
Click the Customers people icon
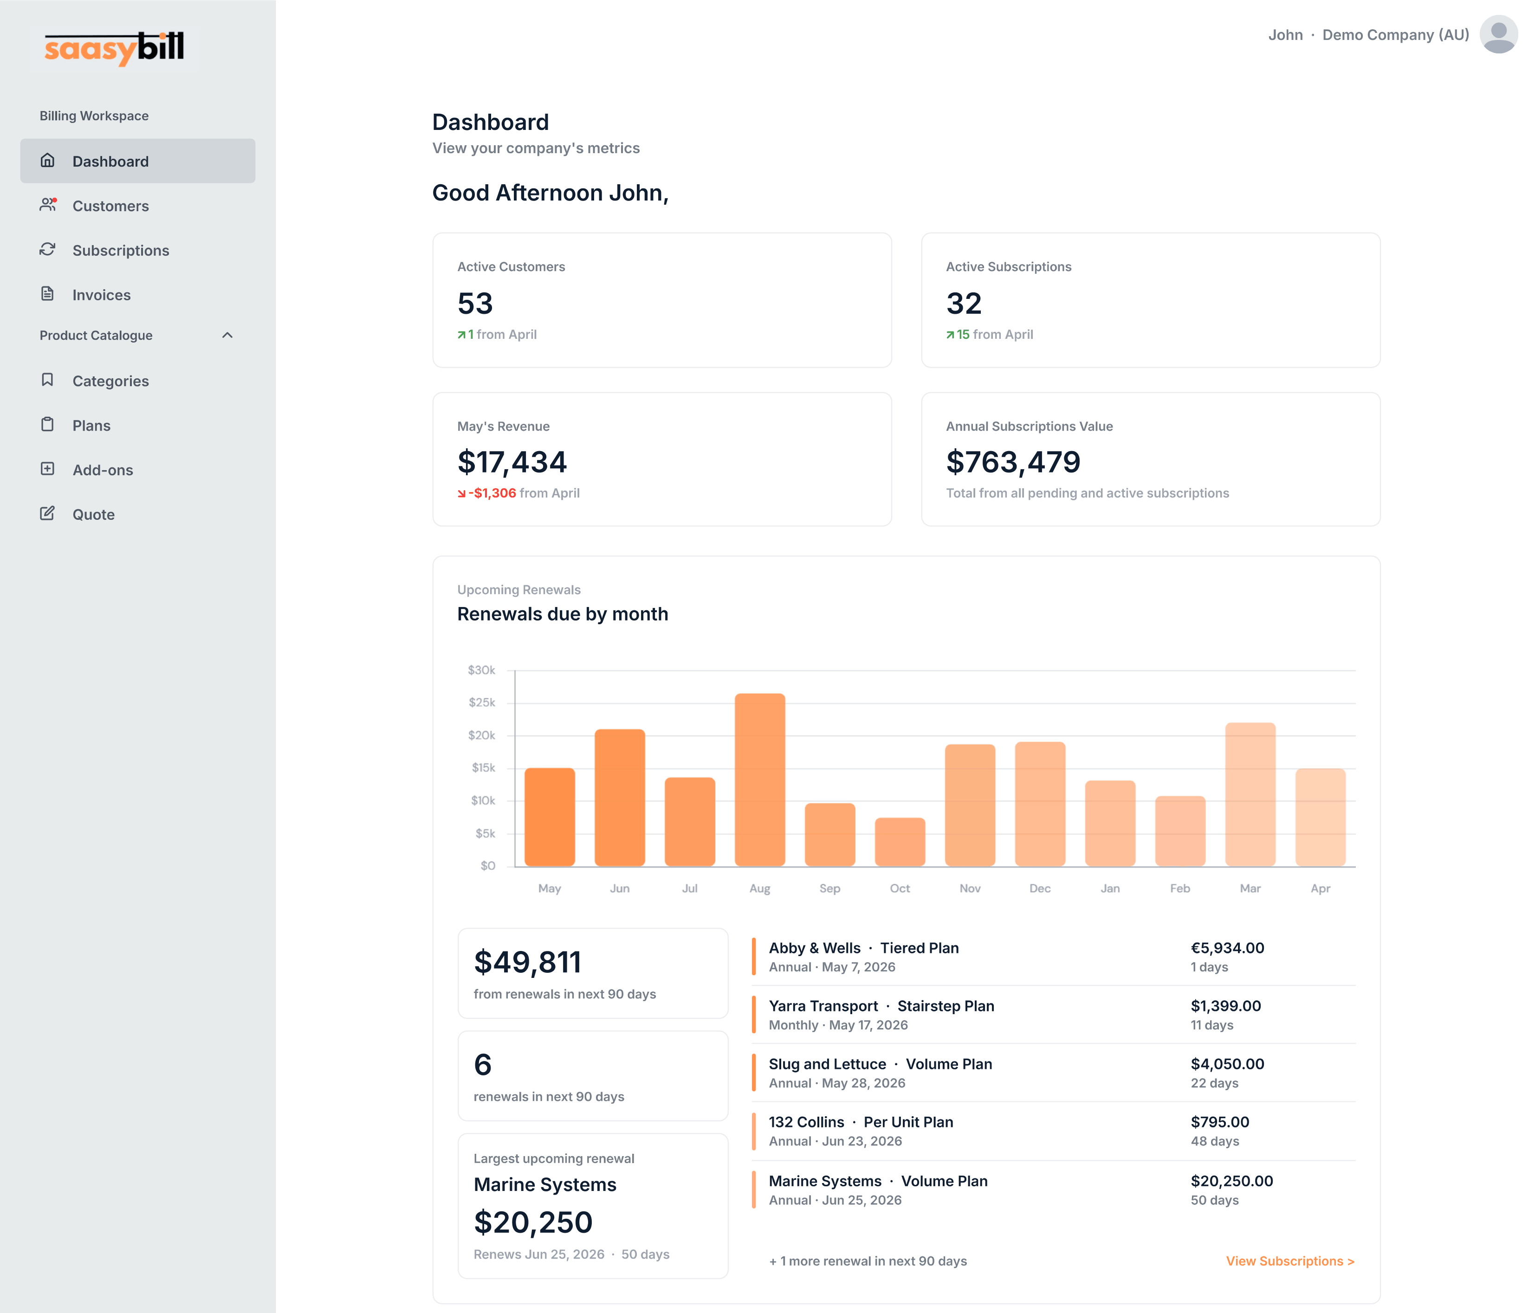[x=48, y=205]
